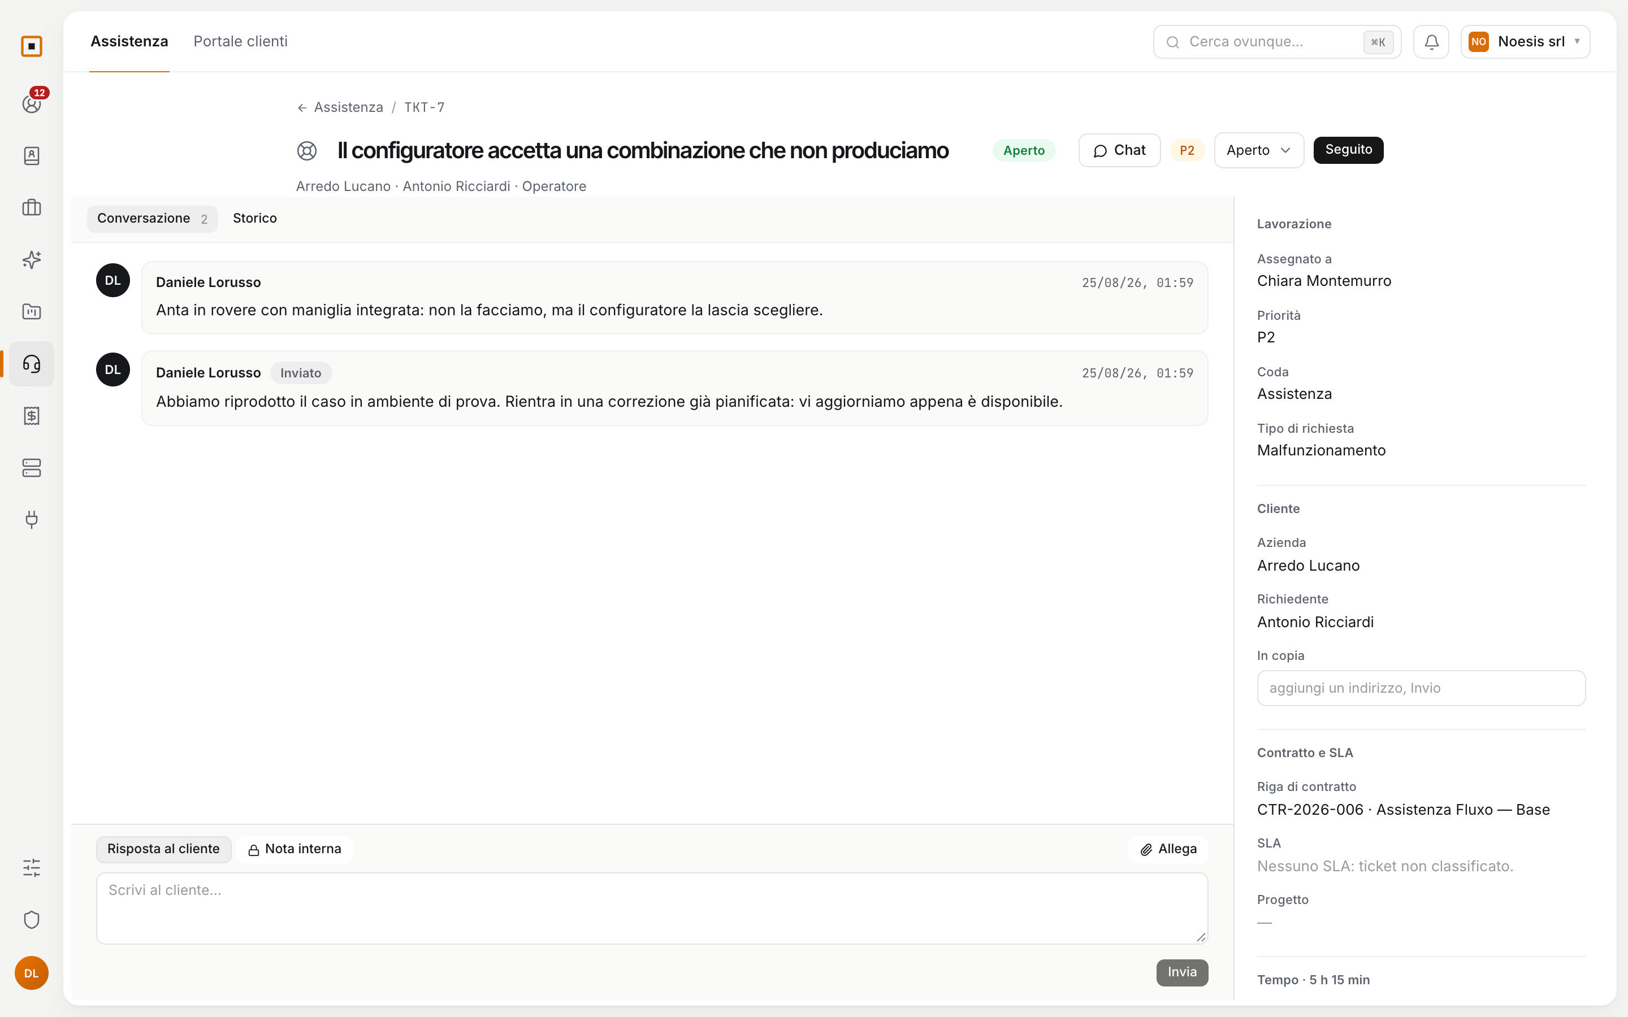Click the lifebuoy icon beside ticket title

(x=307, y=151)
